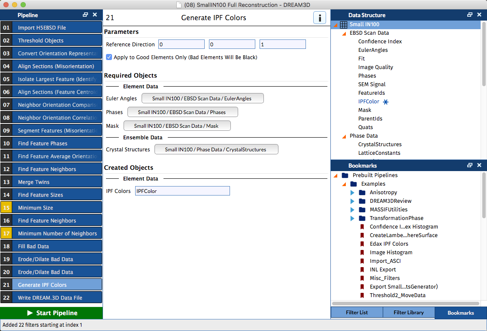This screenshot has height=331, width=487.
Task: Toggle filter 17 index badge
Action: [6, 233]
